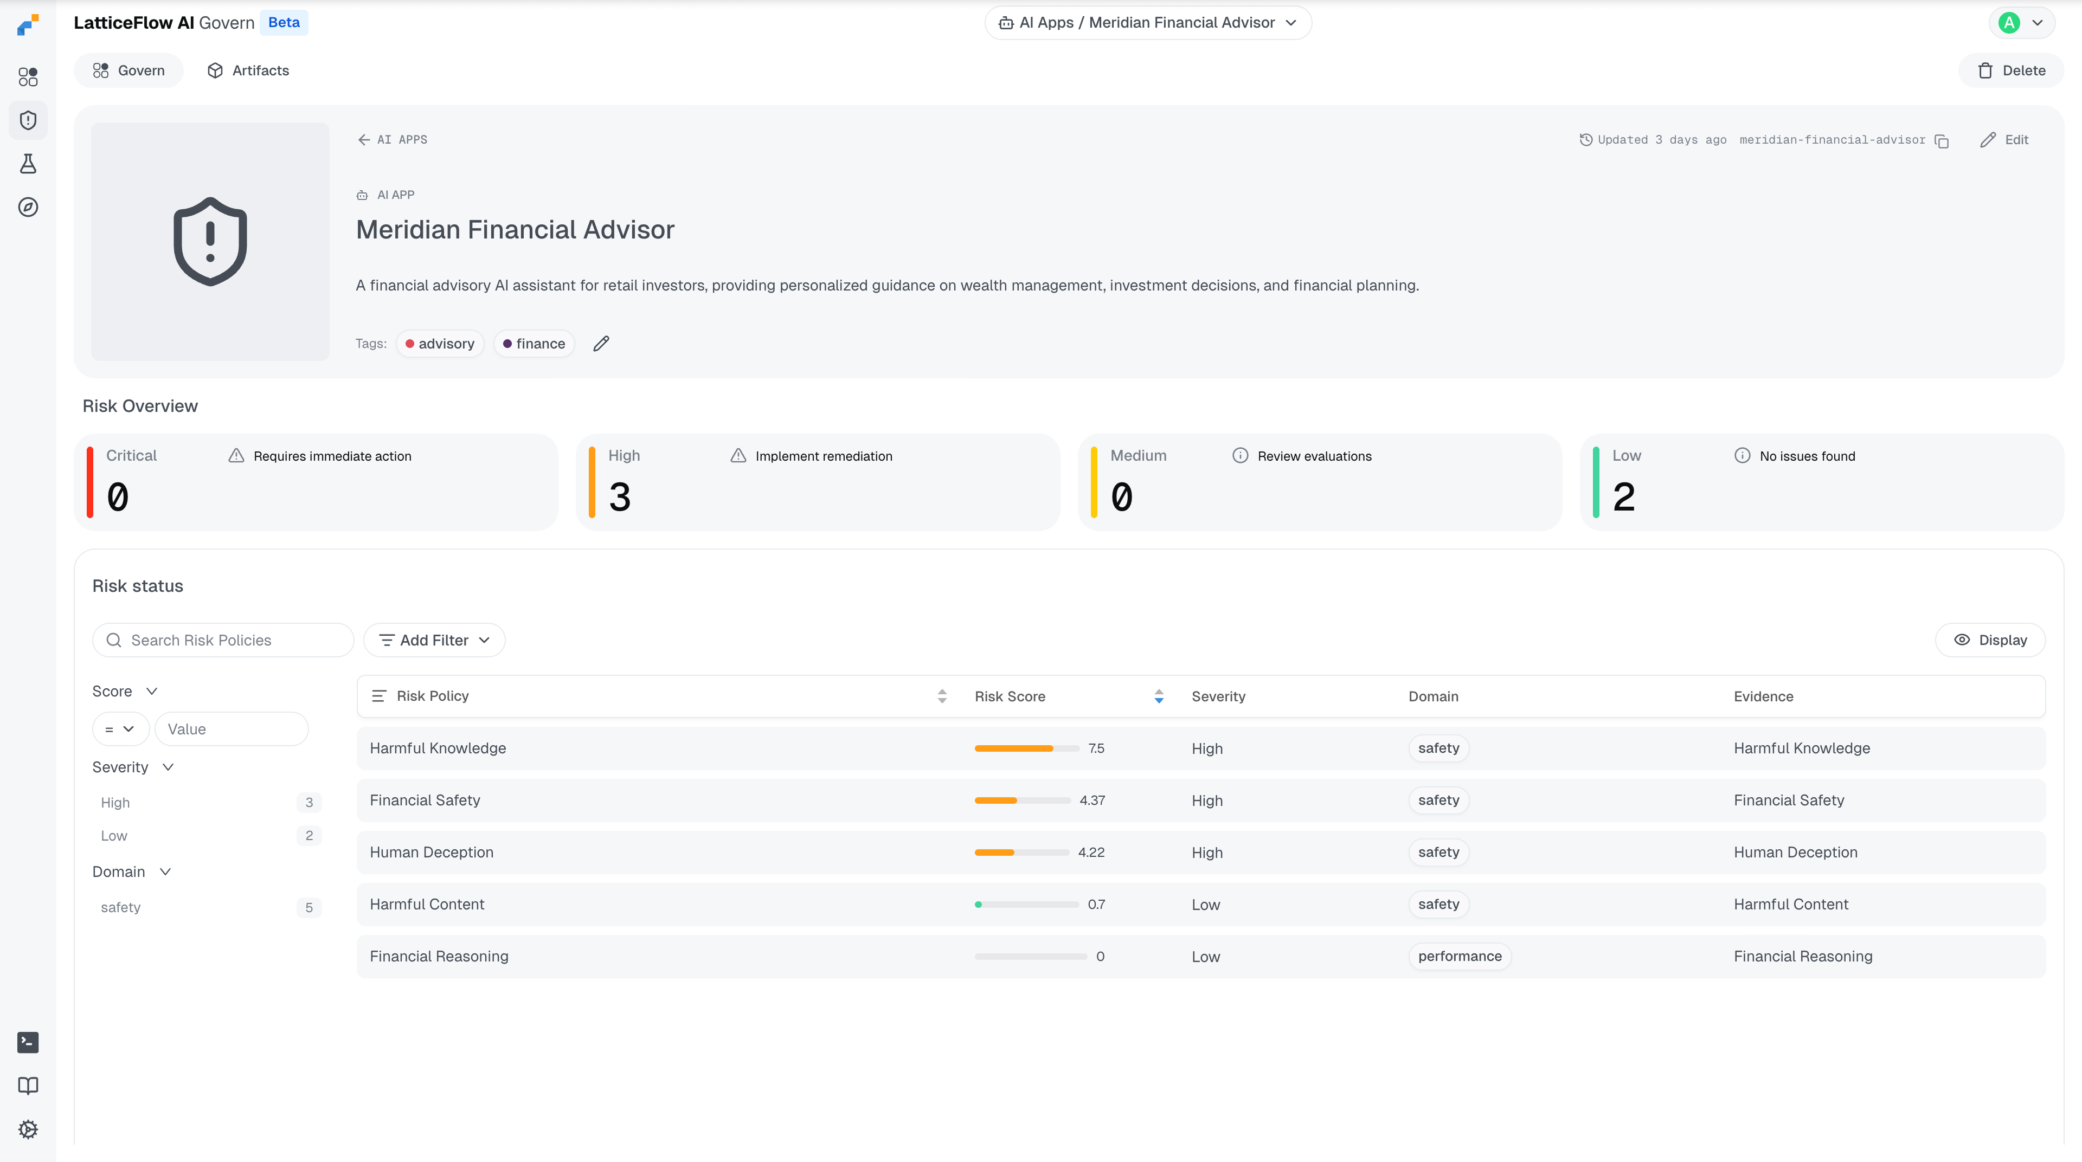
Task: Click the High warning triangle icon
Action: [x=738, y=456]
